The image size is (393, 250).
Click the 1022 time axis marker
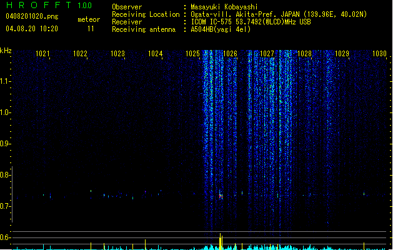(x=80, y=54)
